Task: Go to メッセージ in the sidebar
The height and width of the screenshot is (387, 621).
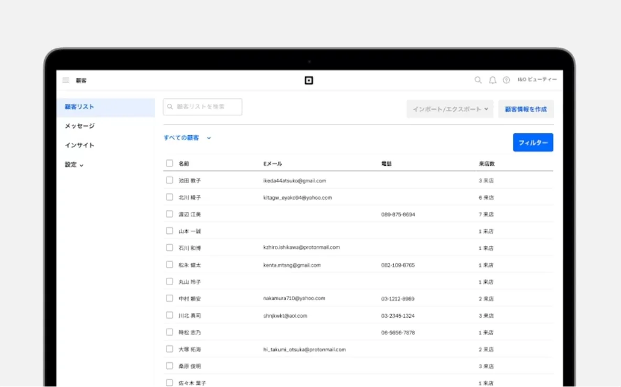Action: pyautogui.click(x=80, y=126)
